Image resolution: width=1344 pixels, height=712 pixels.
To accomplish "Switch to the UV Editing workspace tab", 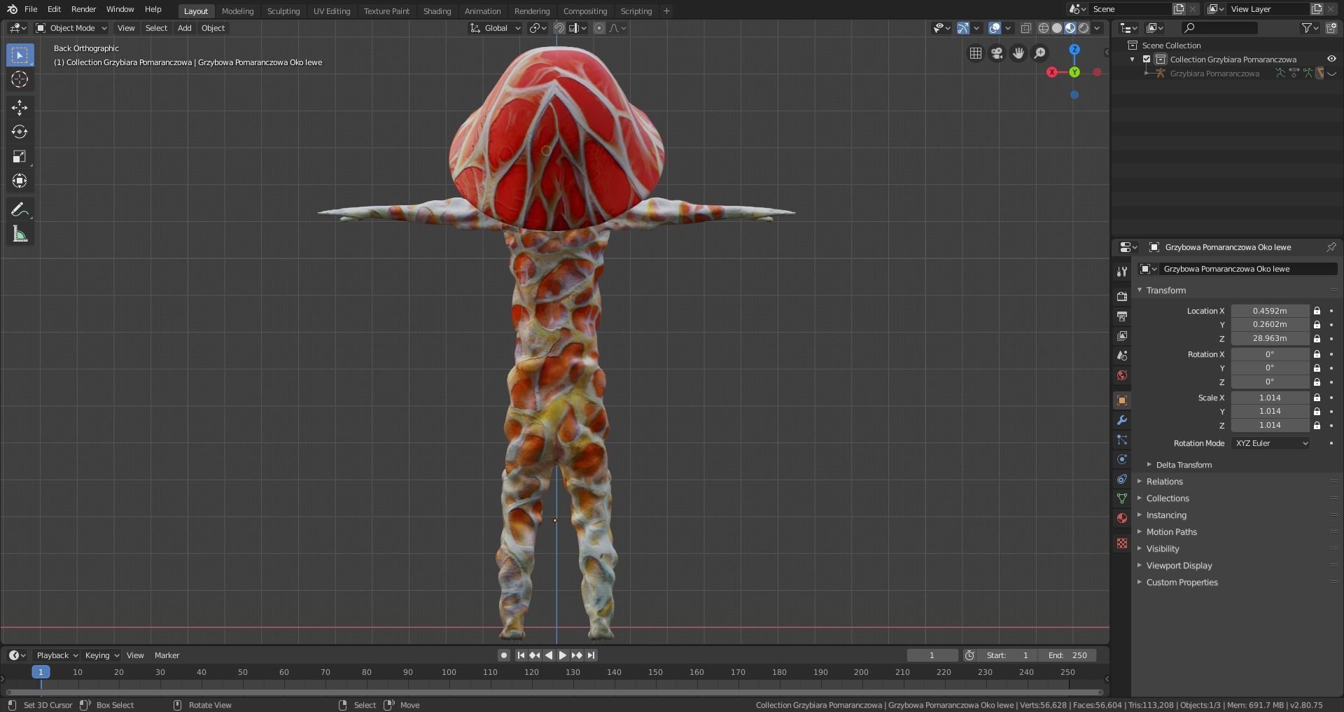I will [x=332, y=11].
